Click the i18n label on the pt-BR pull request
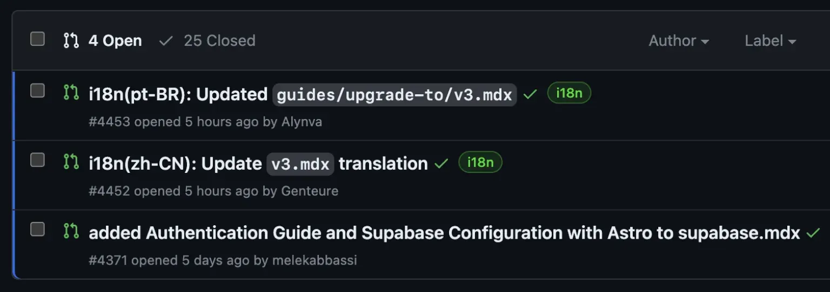This screenshot has height=292, width=830. coord(569,93)
